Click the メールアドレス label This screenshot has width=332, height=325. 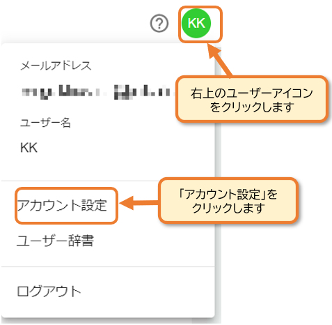pyautogui.click(x=56, y=66)
